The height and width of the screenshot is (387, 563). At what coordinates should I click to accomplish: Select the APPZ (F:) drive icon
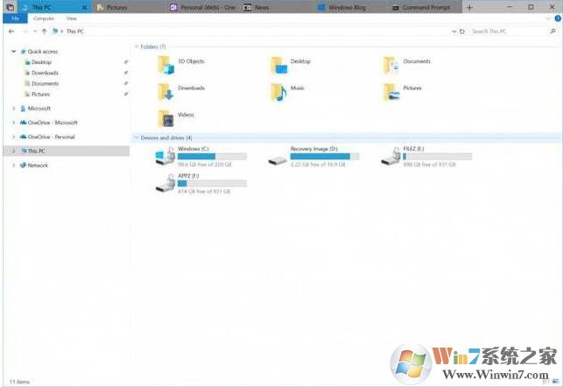[165, 183]
